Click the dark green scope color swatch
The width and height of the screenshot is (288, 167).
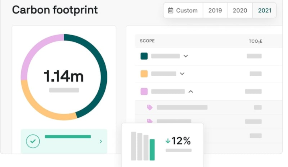coord(144,56)
